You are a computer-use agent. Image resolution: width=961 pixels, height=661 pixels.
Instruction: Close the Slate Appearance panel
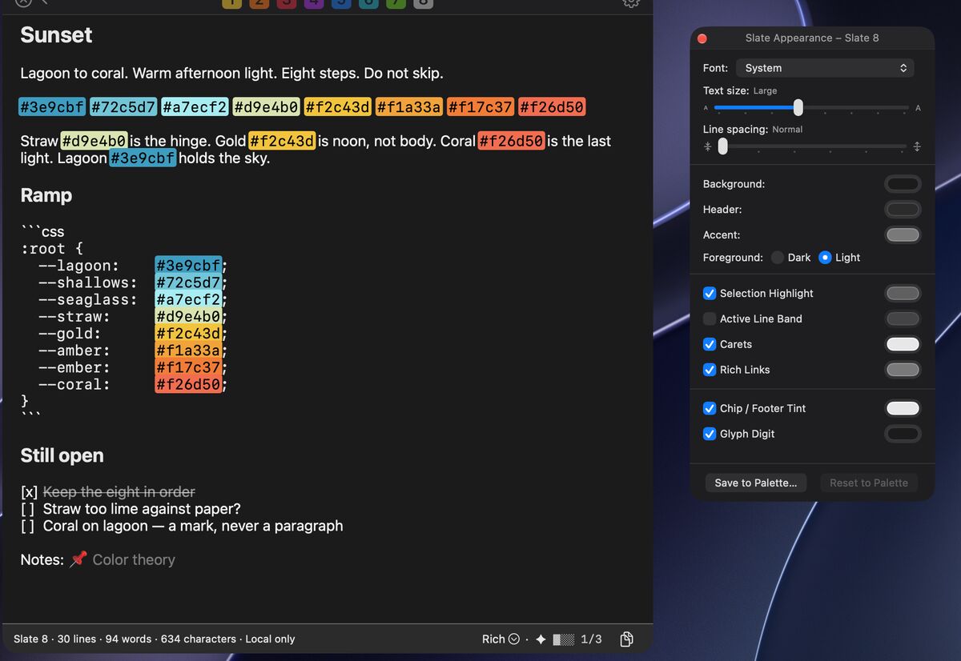(702, 38)
